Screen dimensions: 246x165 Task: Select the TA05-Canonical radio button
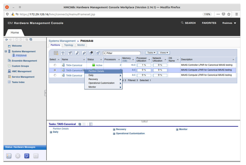[x=55, y=70]
